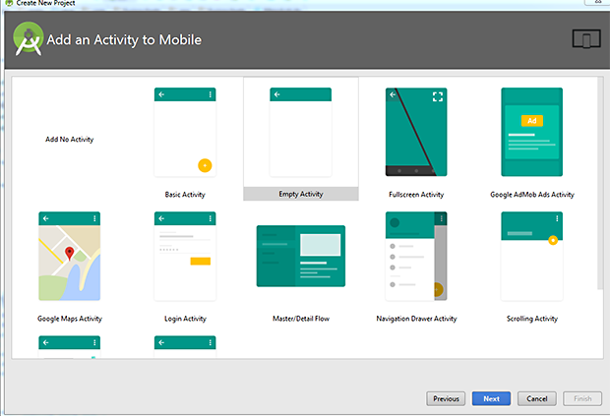This screenshot has height=416, width=610.
Task: Choose the Empty Activity template
Action: (x=300, y=133)
